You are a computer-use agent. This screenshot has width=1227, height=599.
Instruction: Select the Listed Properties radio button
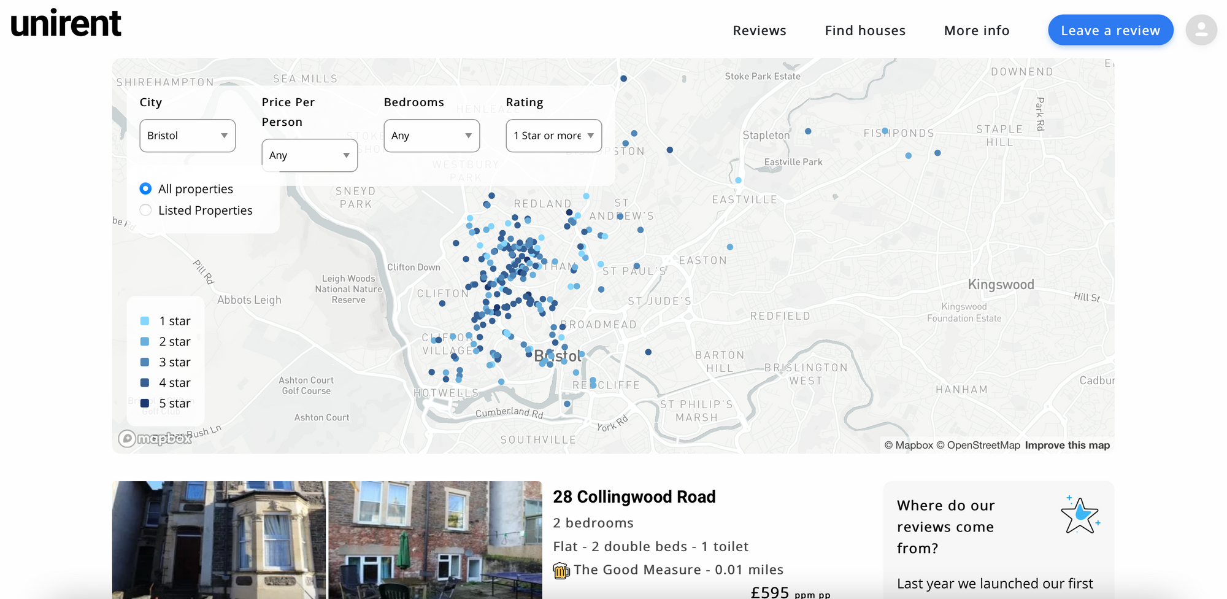tap(145, 210)
